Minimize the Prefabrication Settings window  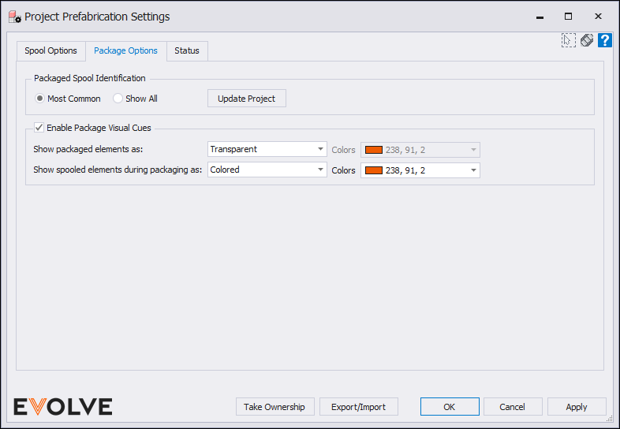[540, 17]
